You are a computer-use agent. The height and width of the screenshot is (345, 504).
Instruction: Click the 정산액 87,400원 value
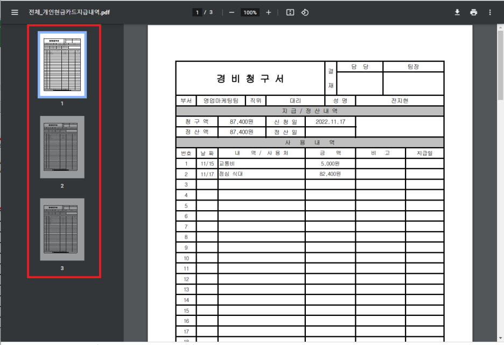click(241, 132)
